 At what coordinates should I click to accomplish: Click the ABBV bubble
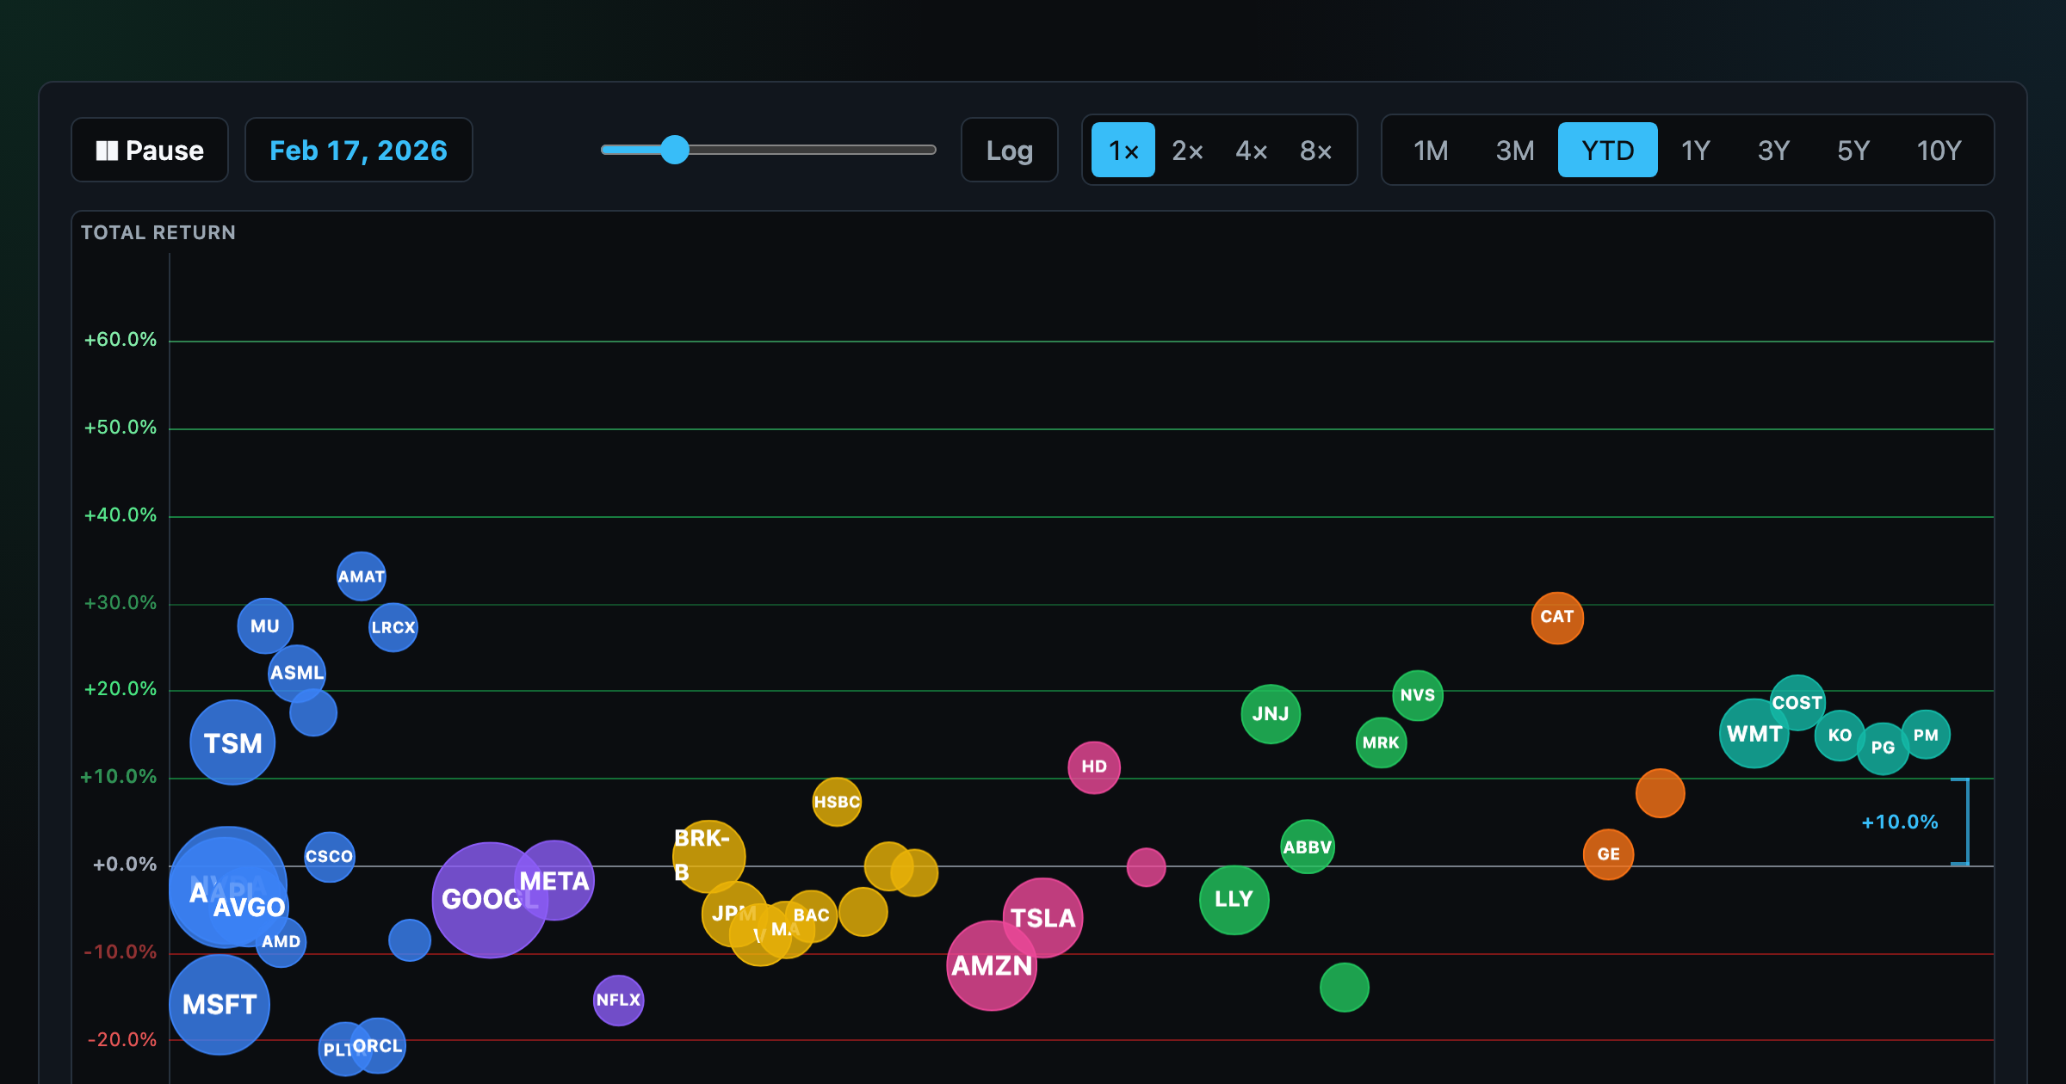[x=1308, y=847]
